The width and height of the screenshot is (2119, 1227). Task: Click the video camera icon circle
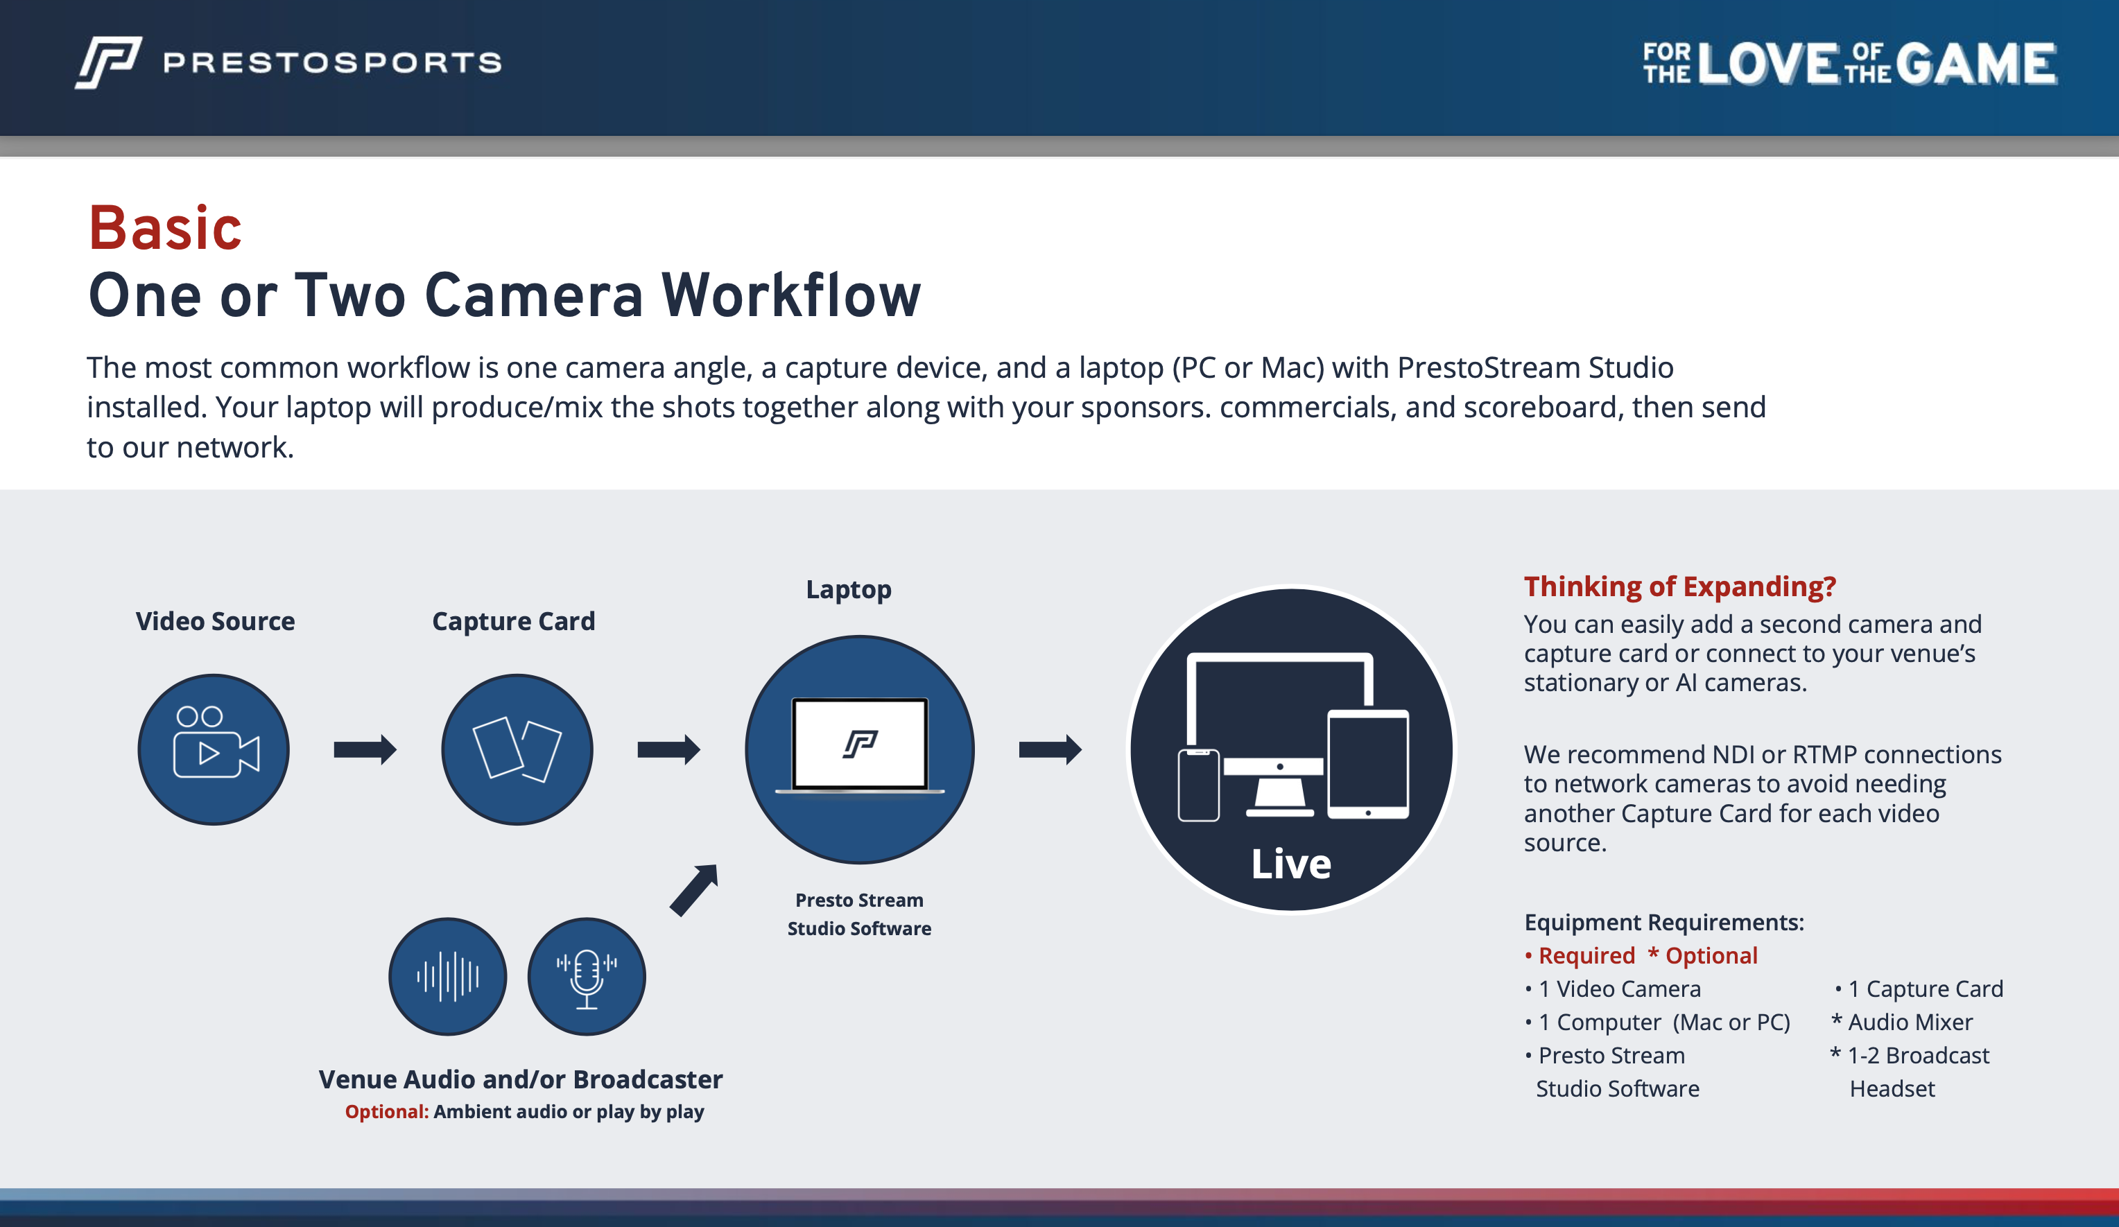[x=214, y=749]
